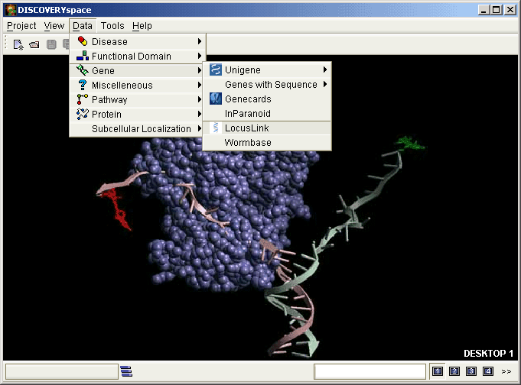Viewport: 521px width, 385px height.
Task: Choose the Wormbase menu item
Action: point(267,142)
